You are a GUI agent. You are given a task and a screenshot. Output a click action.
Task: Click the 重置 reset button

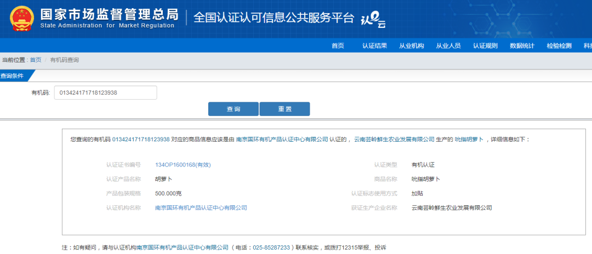point(284,109)
